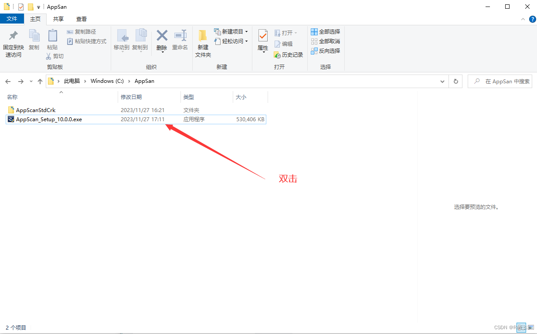Click the 文件夹 type cell
537x334 pixels.
(191, 110)
